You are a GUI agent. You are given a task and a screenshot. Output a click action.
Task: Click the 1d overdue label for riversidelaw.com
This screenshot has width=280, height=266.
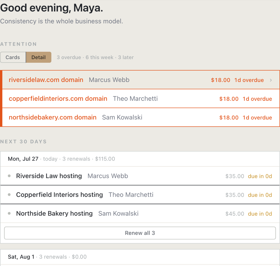[249, 80]
